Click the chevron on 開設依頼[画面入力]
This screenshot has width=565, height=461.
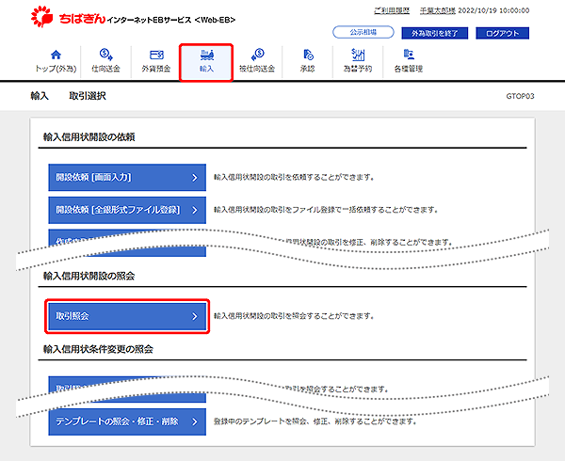pos(195,178)
